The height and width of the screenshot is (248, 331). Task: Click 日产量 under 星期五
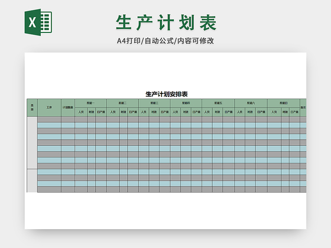(x=229, y=112)
